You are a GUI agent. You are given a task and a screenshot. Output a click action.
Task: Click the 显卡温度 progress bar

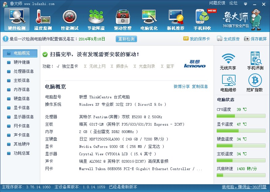[x=241, y=131]
